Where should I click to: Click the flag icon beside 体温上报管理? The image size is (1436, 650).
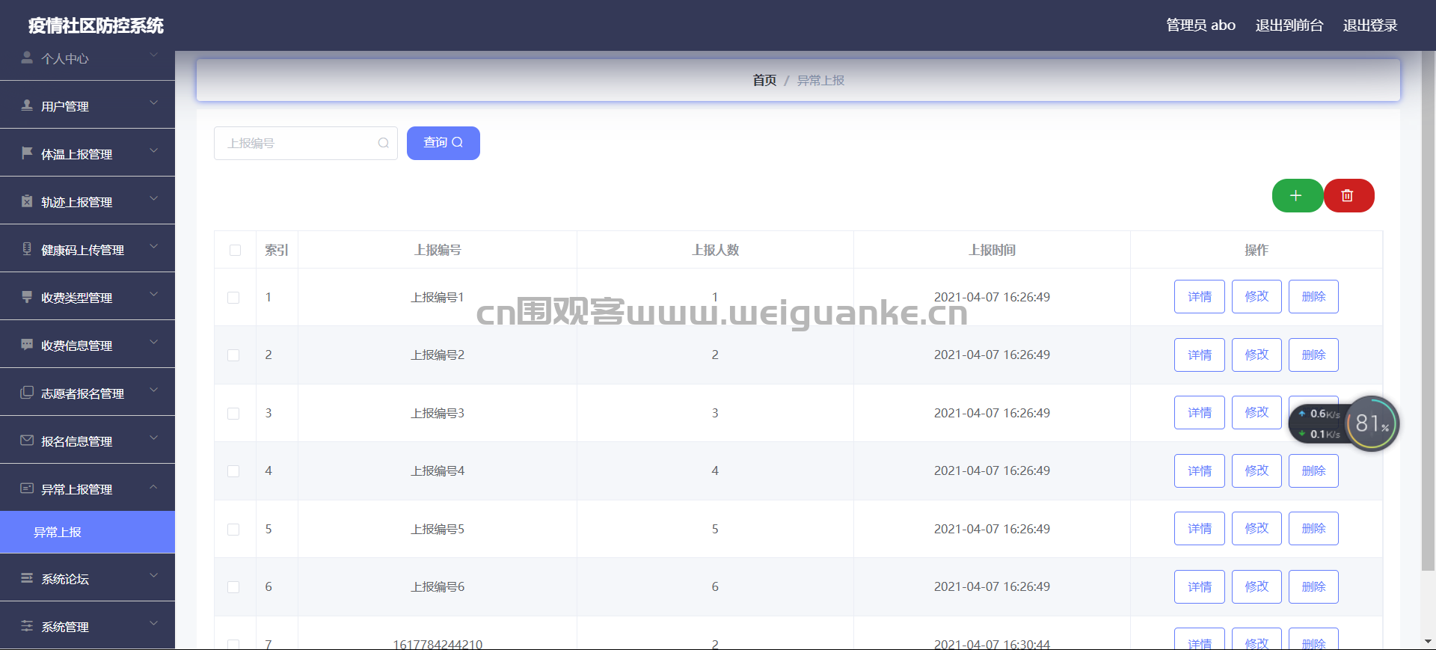coord(27,153)
